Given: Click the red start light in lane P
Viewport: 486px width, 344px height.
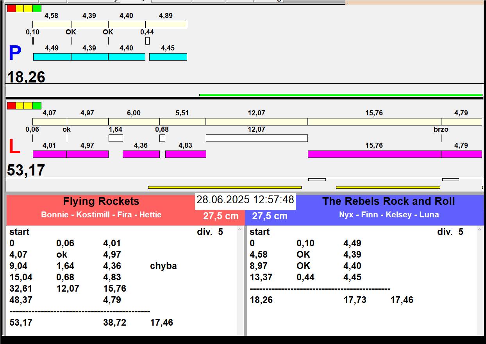Looking at the screenshot, I should (11, 8).
